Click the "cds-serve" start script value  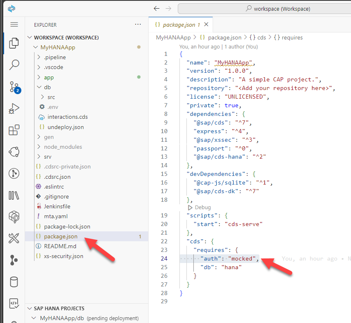click(243, 224)
